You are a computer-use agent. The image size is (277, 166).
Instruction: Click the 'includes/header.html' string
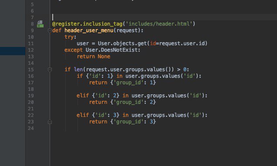pyautogui.click(x=159, y=24)
